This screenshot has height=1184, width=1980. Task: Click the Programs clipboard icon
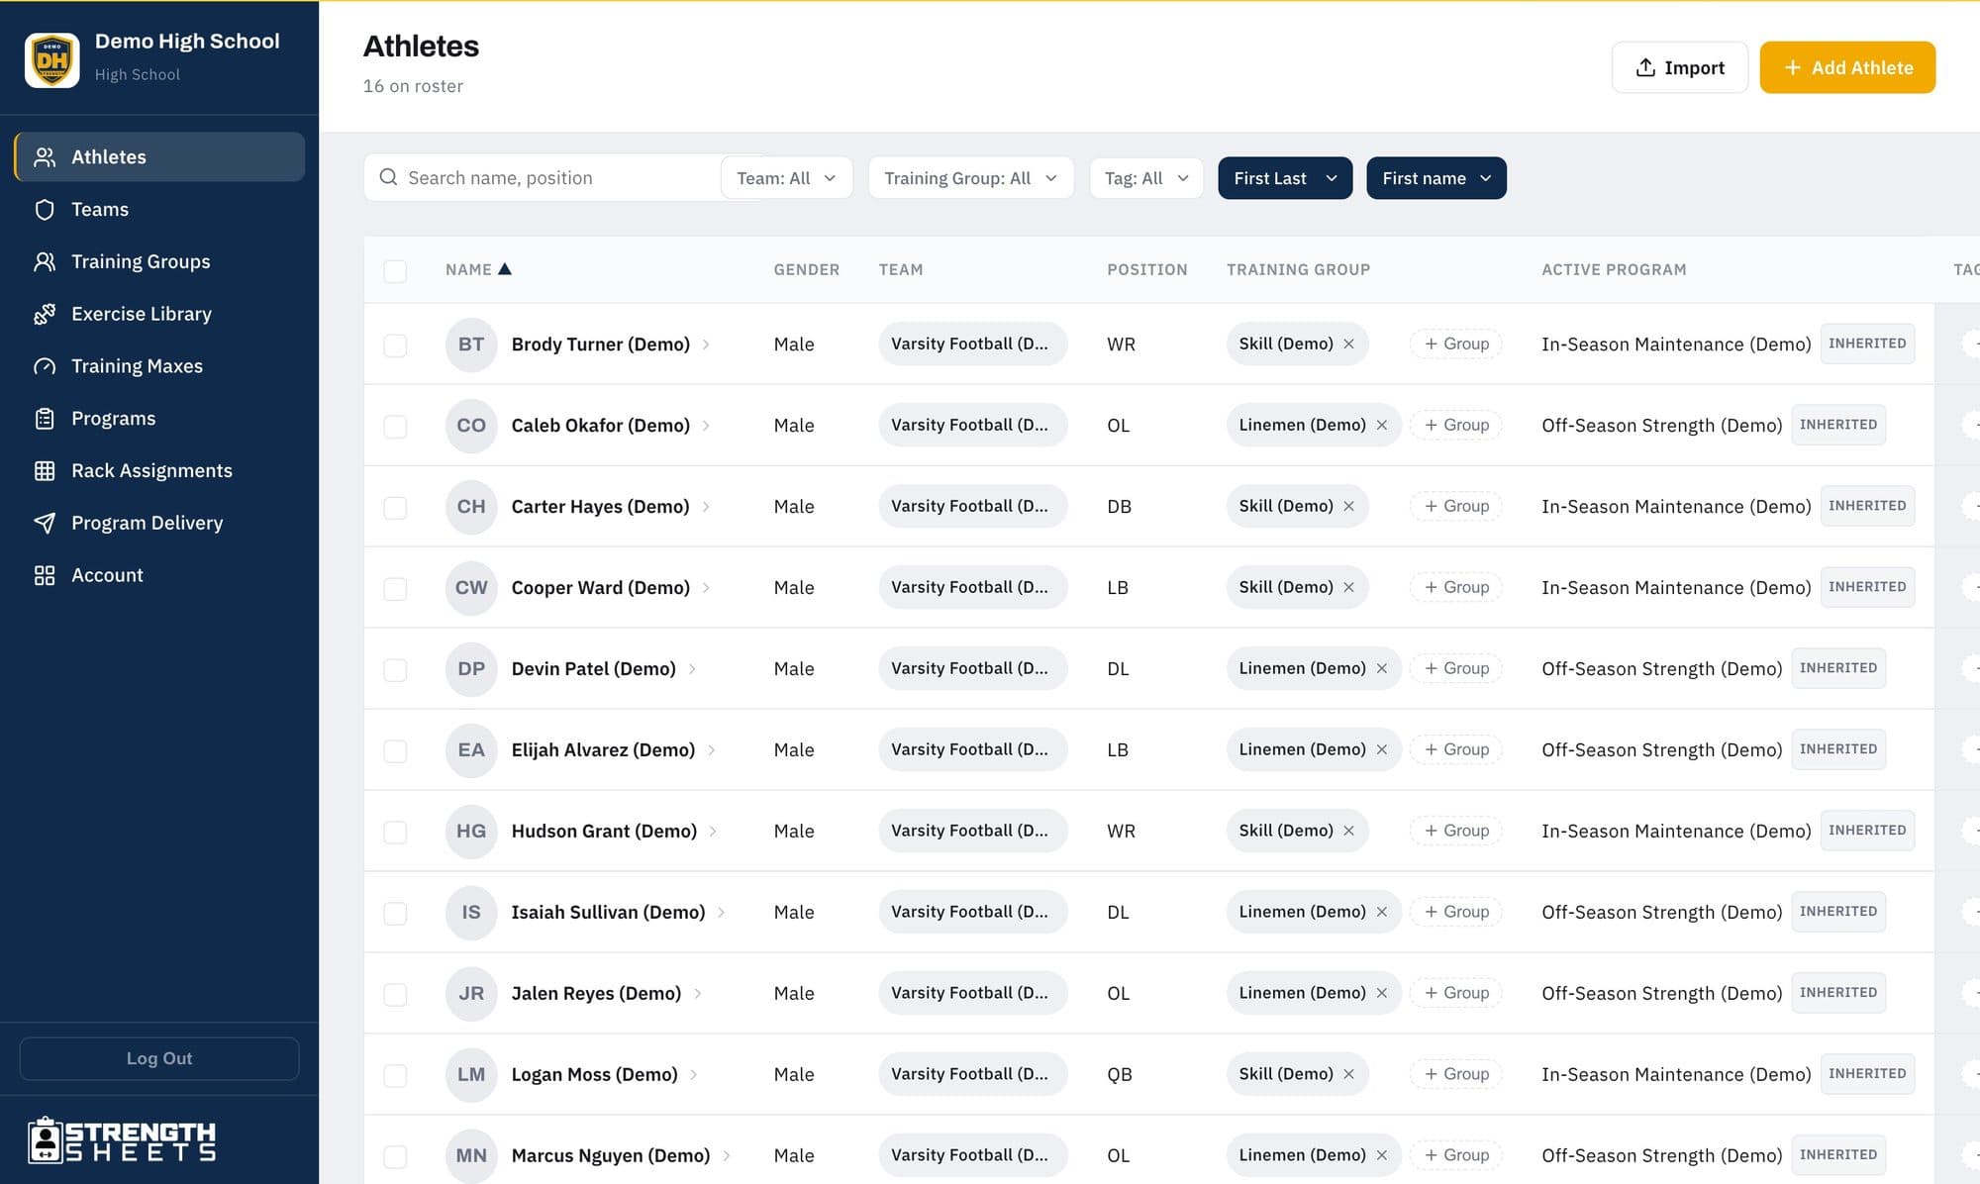tap(45, 419)
